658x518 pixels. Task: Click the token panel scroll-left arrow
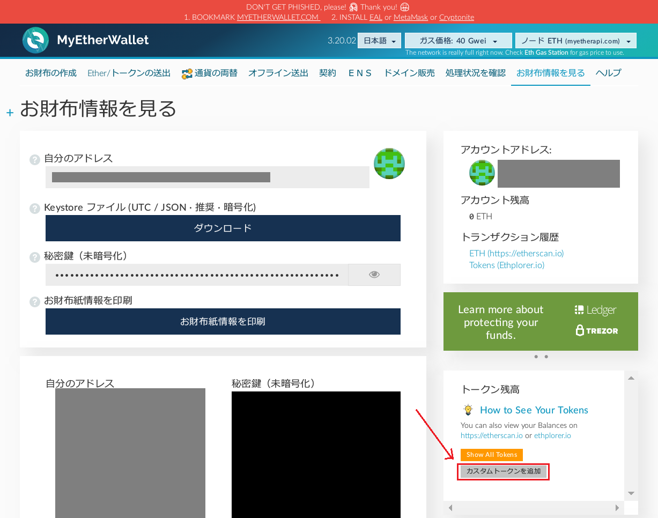pos(450,508)
